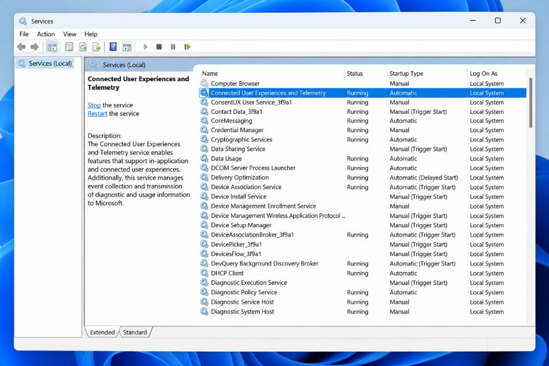
Task: Select Device Management Wireless Application Protocol row
Action: click(x=363, y=216)
